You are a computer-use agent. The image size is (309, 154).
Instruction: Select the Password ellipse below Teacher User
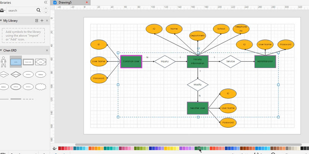(228, 122)
